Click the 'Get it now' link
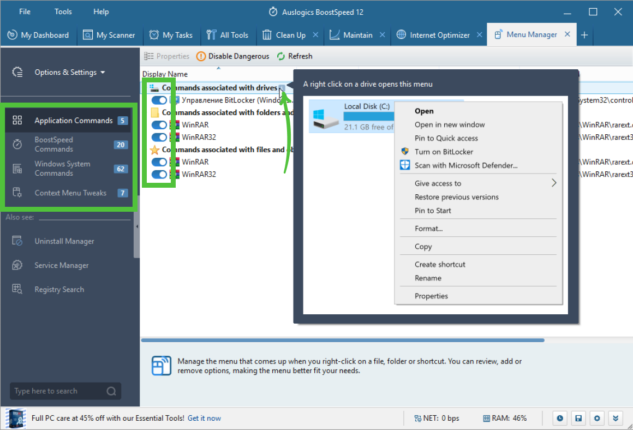633x430 pixels. (x=204, y=419)
